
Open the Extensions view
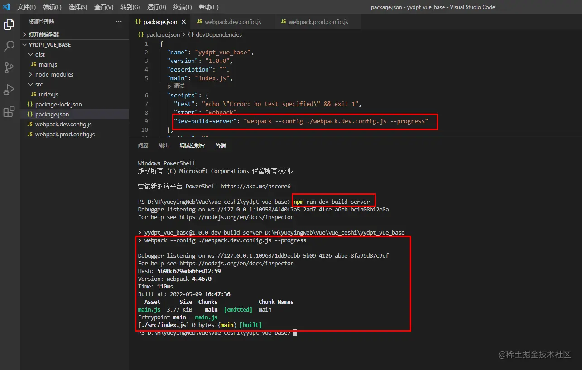[x=9, y=111]
